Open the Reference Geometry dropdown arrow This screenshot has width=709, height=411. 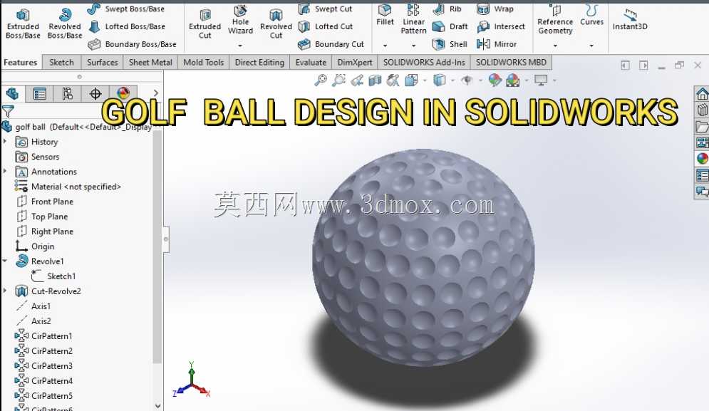[555, 45]
